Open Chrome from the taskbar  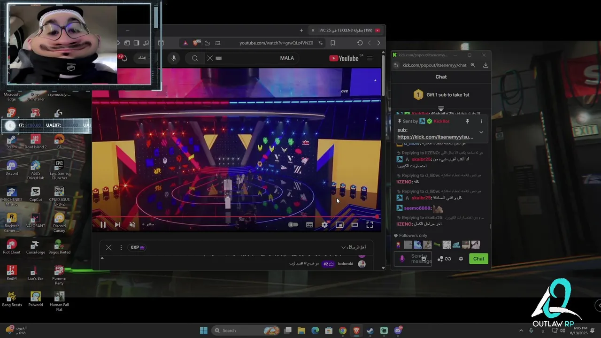tap(343, 330)
